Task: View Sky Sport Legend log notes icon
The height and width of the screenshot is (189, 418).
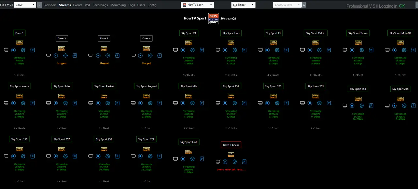Action: coord(160,103)
